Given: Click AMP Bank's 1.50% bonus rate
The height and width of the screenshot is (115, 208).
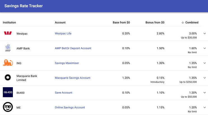Looking at the screenshot, I should (x=160, y=48).
